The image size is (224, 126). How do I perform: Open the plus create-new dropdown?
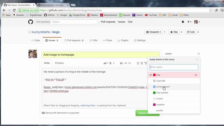pos(189,22)
